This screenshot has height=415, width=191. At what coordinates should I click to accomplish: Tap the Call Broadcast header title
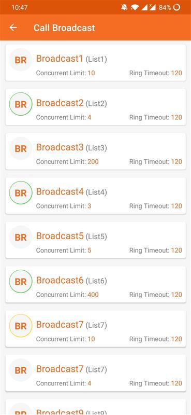64,28
